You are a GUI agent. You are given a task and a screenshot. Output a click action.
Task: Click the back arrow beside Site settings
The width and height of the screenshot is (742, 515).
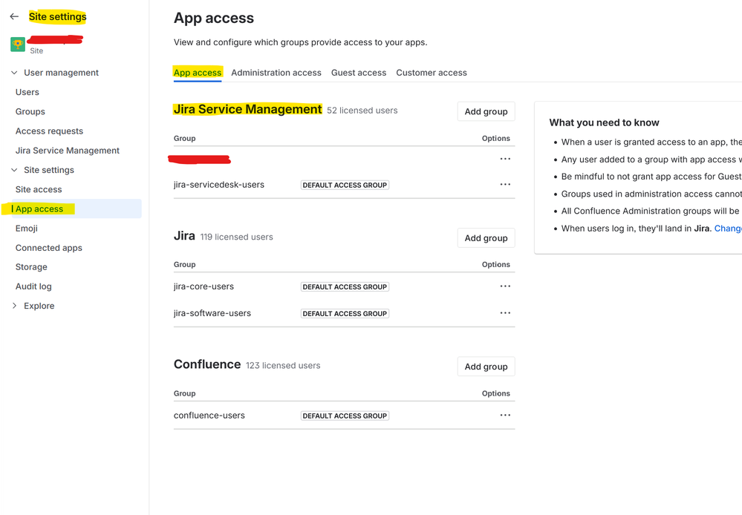[x=14, y=16]
